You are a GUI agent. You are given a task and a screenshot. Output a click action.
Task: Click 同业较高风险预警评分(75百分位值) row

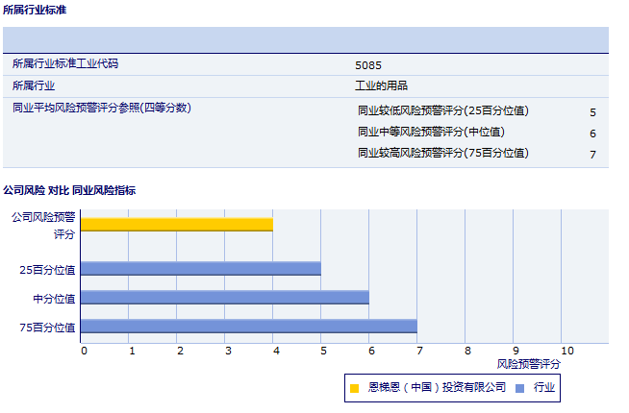(442, 153)
